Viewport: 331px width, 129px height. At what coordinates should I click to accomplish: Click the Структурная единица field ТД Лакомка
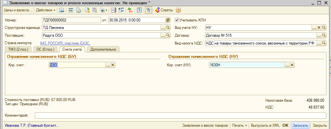101,27
